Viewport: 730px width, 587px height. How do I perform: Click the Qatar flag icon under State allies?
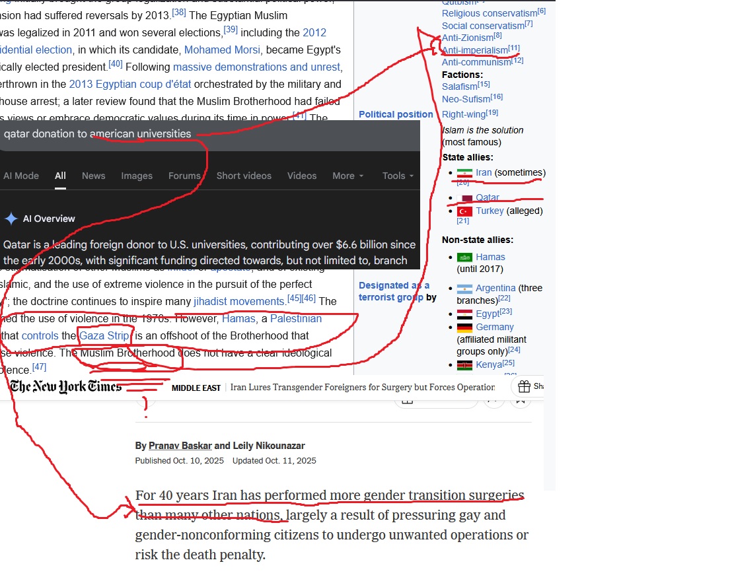464,198
